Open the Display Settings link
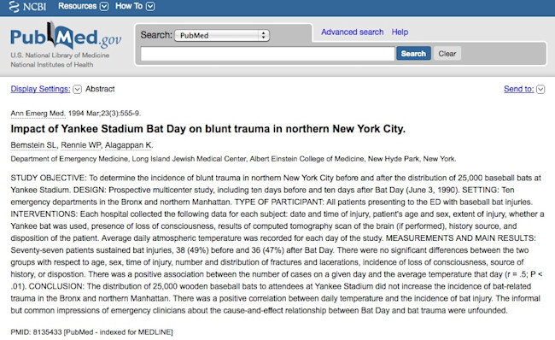 tap(40, 89)
